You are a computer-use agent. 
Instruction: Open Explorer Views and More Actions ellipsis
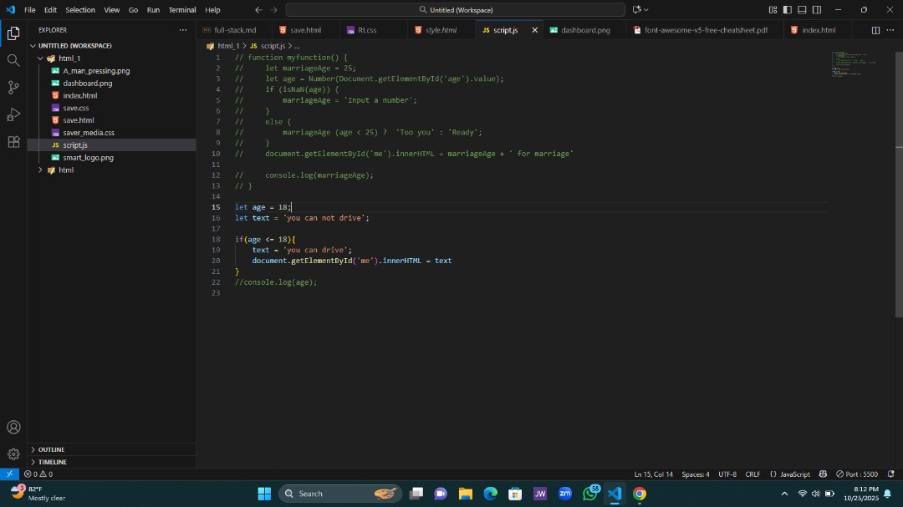pos(183,30)
